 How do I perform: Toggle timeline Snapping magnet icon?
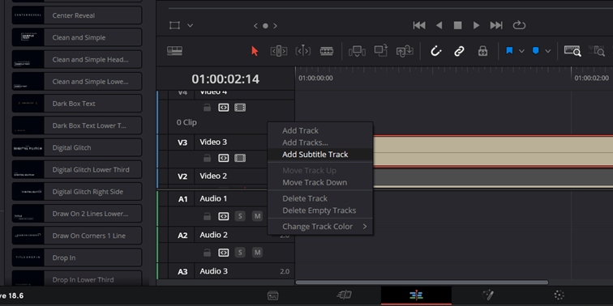(436, 51)
